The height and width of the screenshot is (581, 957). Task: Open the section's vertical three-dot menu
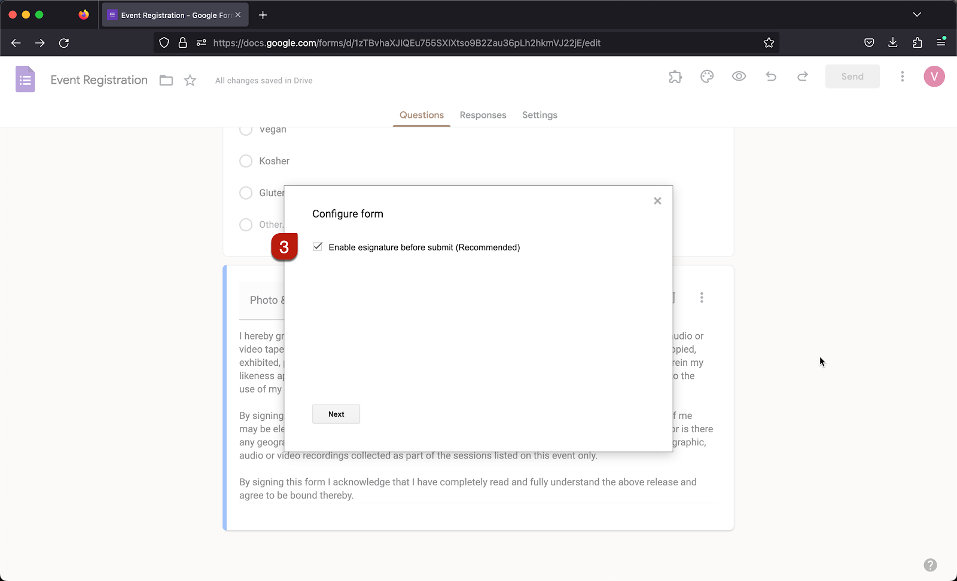[702, 297]
